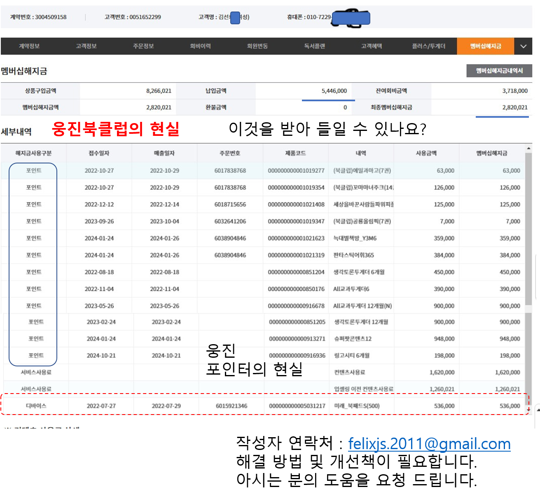Expand the chevron dropdown beside 멤버십해지금 tab
540x501 pixels.
523,46
